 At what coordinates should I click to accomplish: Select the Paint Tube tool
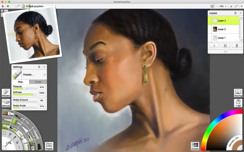pyautogui.click(x=24, y=140)
